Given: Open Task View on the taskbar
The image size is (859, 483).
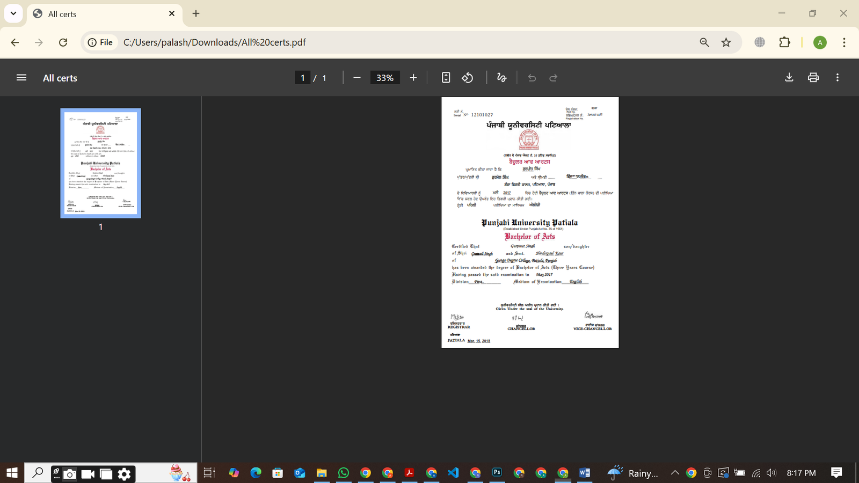Looking at the screenshot, I should (209, 473).
